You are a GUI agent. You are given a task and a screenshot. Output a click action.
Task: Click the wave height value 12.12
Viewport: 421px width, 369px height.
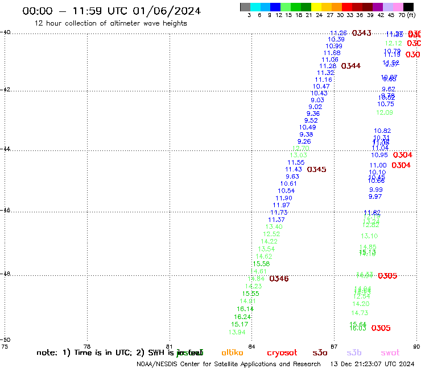tap(393, 43)
